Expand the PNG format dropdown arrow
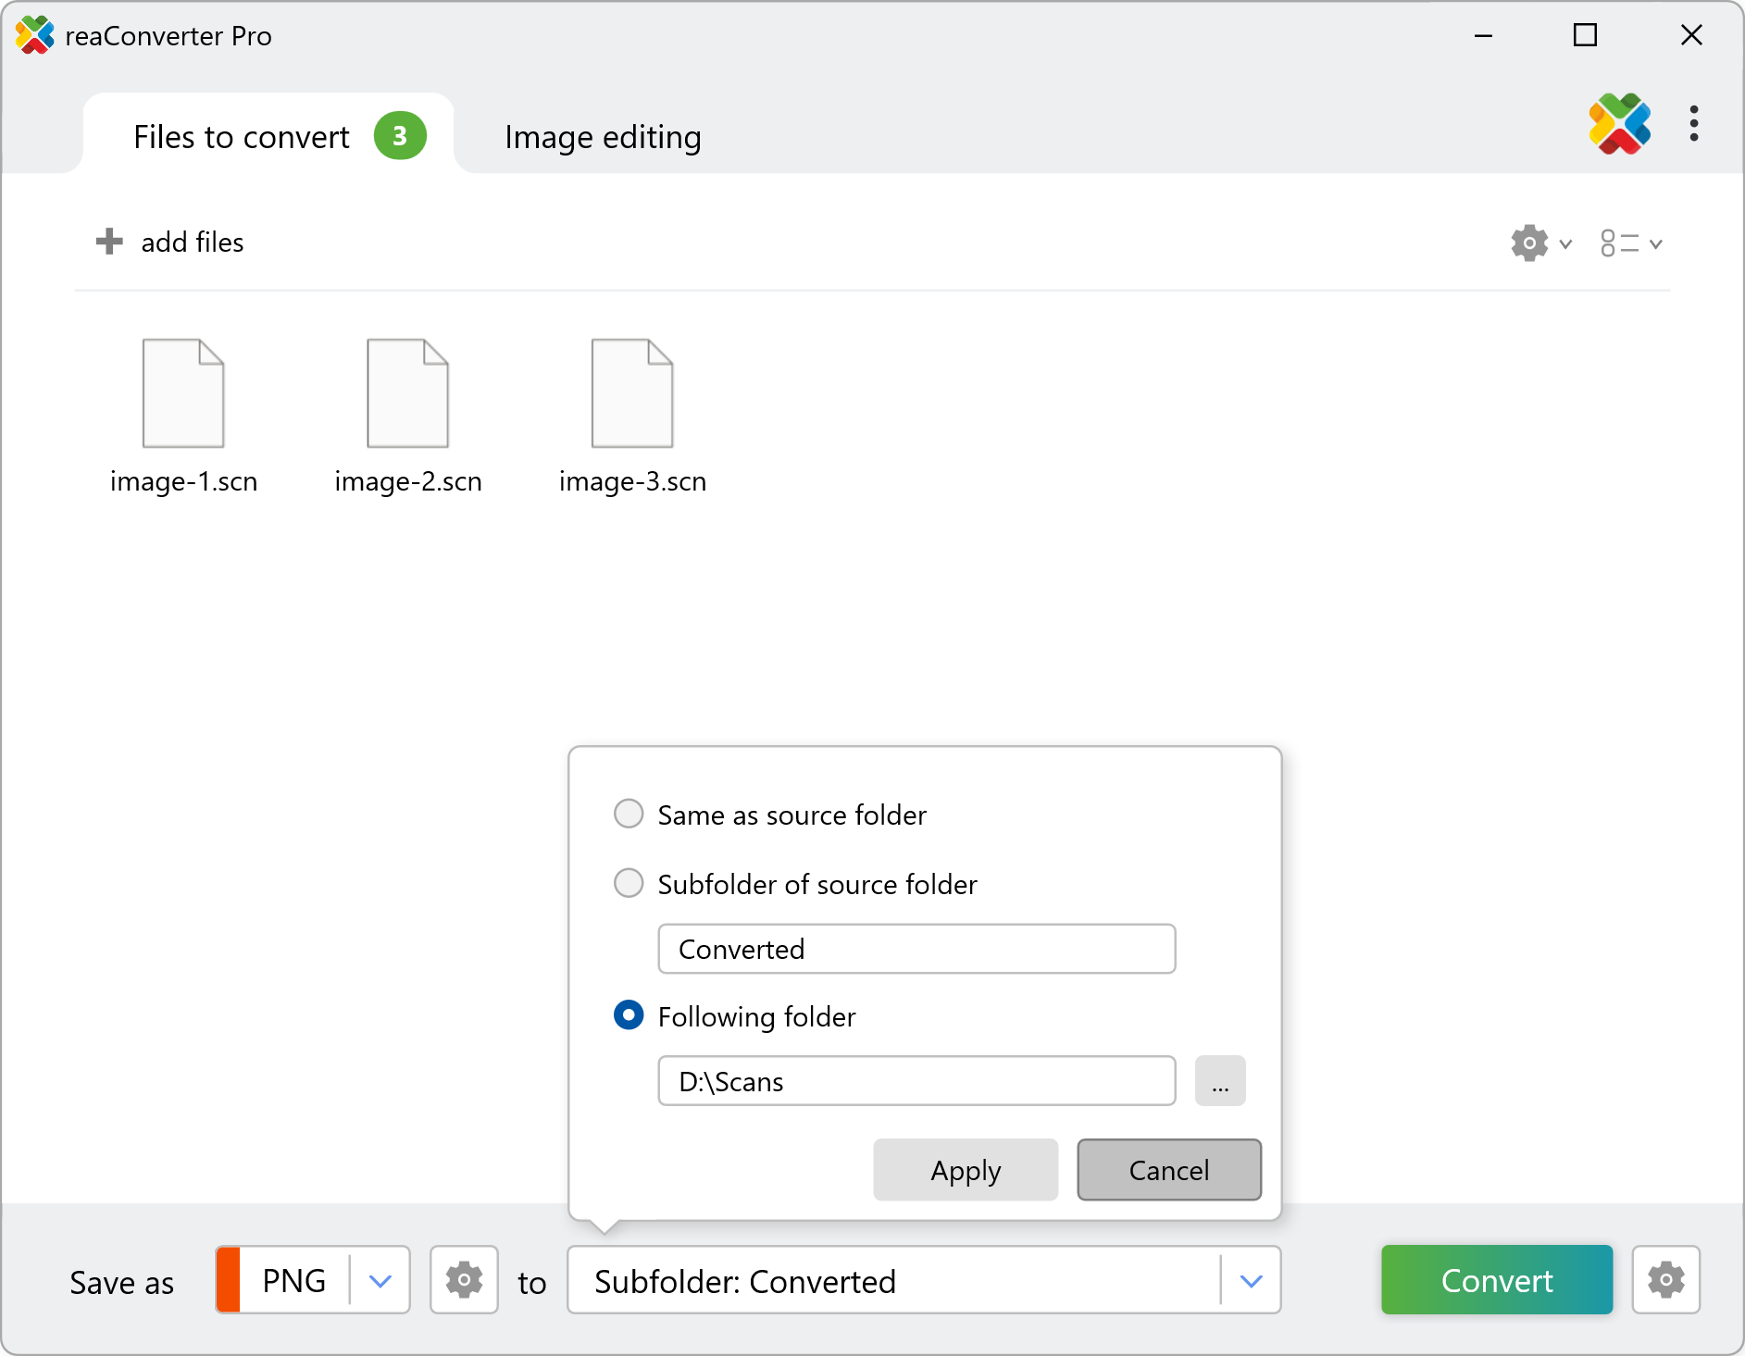Viewport: 1745px width, 1356px height. (380, 1281)
